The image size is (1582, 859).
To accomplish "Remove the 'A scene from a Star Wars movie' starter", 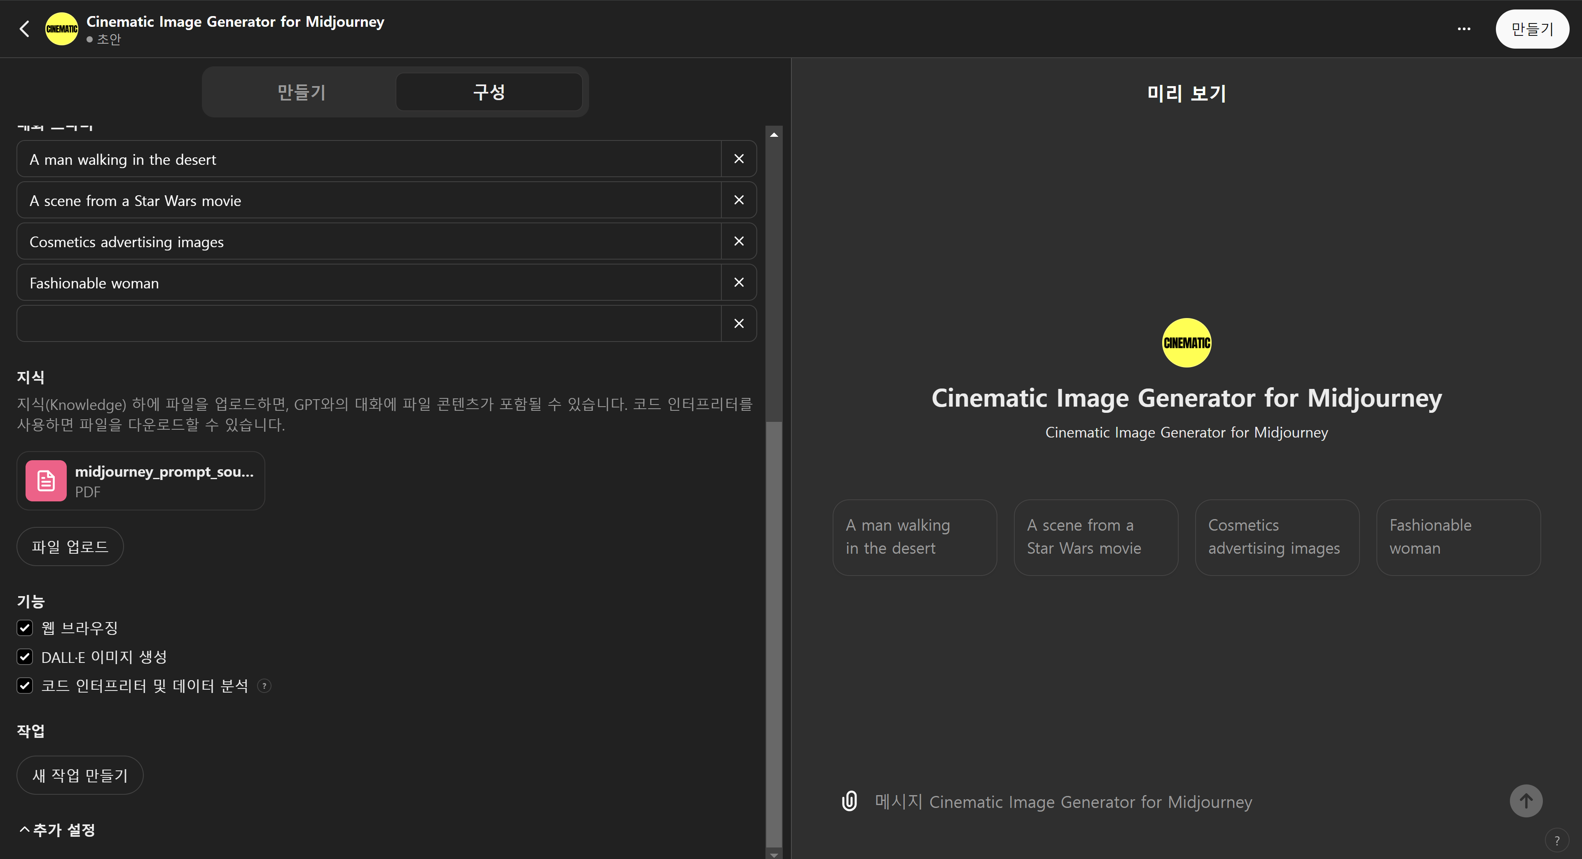I will [739, 200].
